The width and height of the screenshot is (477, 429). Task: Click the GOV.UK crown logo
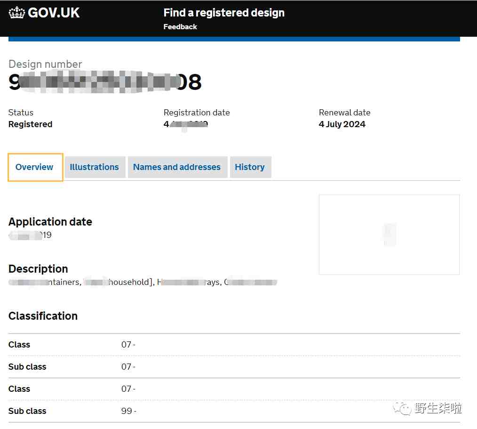[17, 13]
